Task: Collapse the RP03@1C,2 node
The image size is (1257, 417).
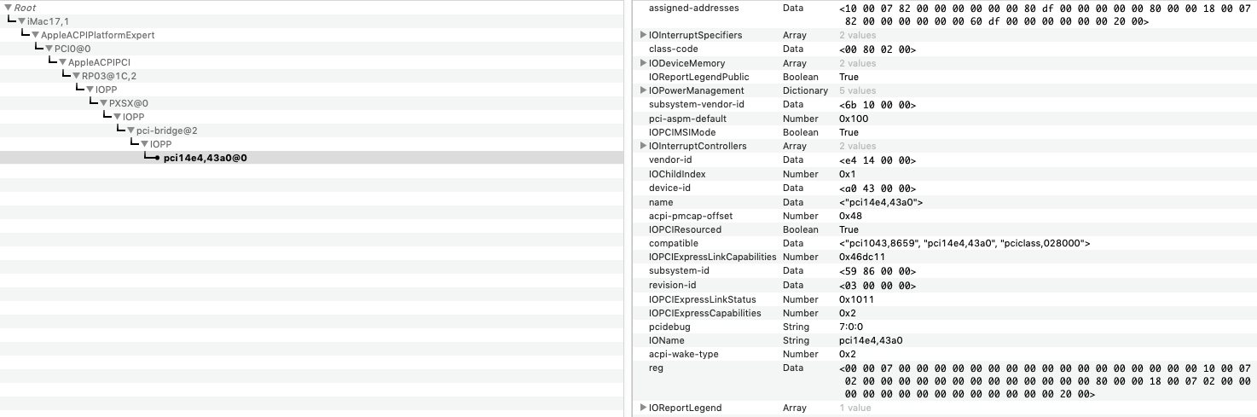Action: click(x=76, y=76)
